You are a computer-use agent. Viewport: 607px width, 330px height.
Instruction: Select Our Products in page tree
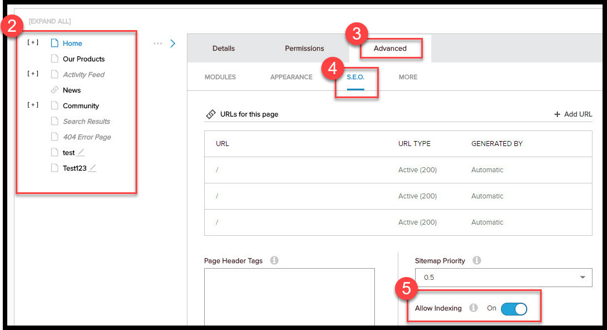point(84,59)
